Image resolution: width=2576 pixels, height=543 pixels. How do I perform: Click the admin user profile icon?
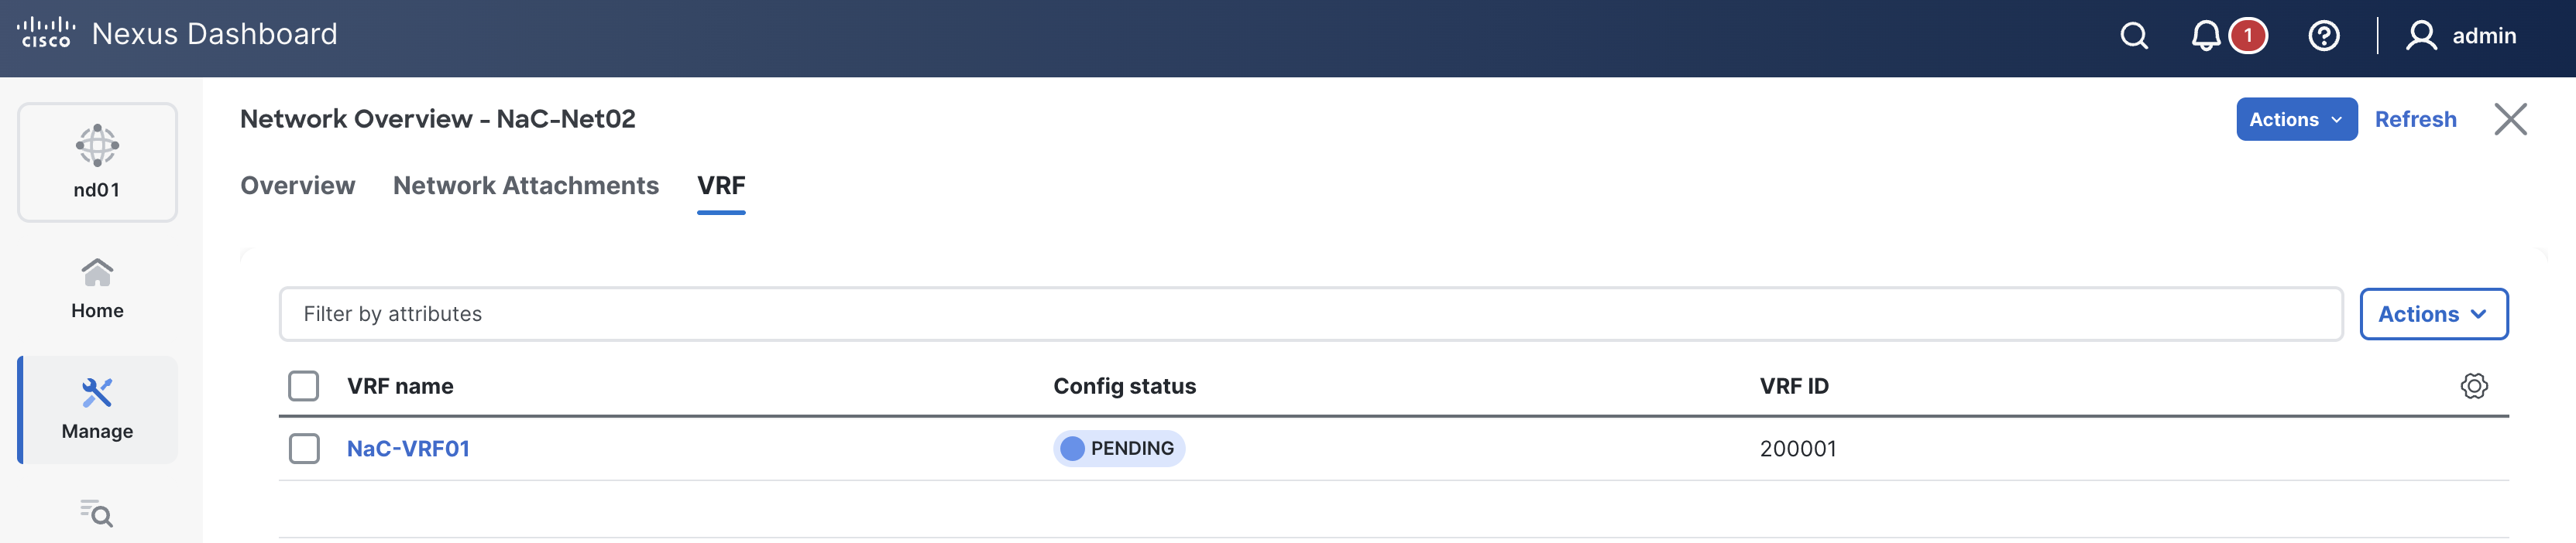point(2421,36)
